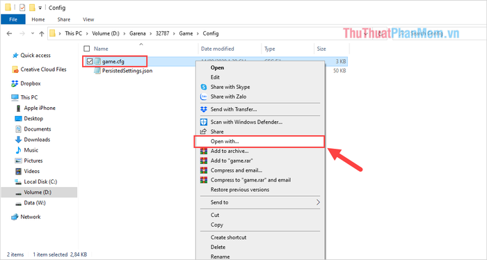Open the recent locations dropdown arrow
This screenshot has height=260, width=487.
[x=32, y=33]
